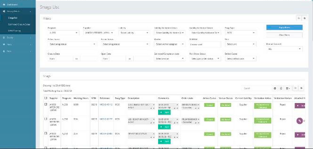Open Select part order status dropdown
This screenshot has height=149, width=313.
(x=205, y=59)
